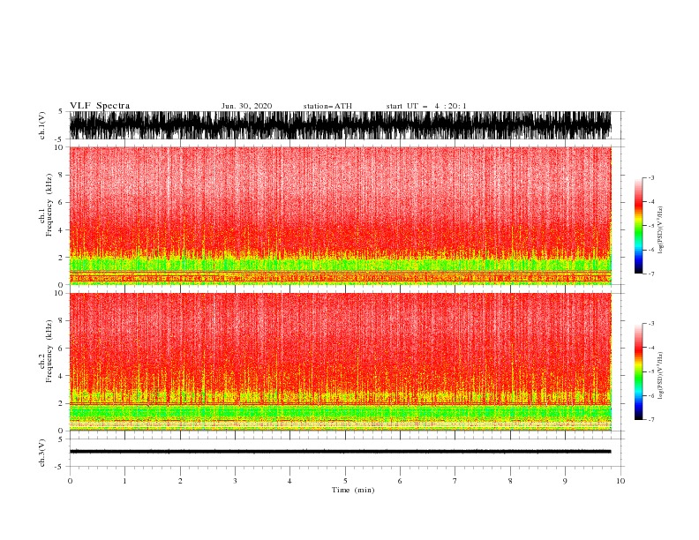The image size is (699, 540).
Task: Click inside the ch.1 spectrogram panel
Action: [340, 215]
